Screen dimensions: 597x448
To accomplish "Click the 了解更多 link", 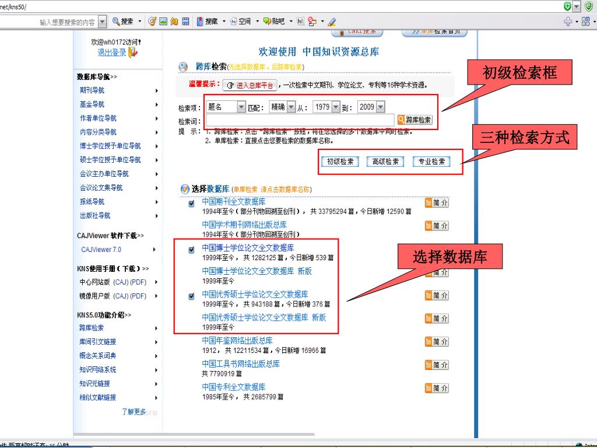I will [x=134, y=412].
